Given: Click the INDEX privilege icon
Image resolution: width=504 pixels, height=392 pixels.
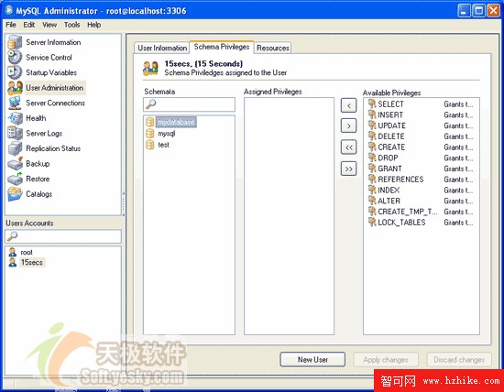Looking at the screenshot, I should 372,190.
